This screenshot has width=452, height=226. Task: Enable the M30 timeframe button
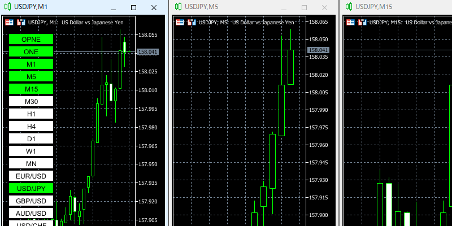pos(31,101)
